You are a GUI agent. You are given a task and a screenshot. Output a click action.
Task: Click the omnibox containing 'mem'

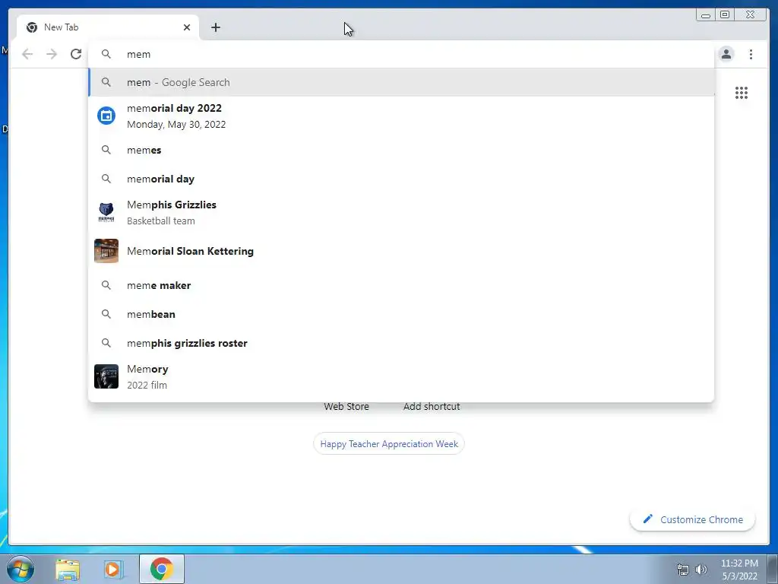401,54
